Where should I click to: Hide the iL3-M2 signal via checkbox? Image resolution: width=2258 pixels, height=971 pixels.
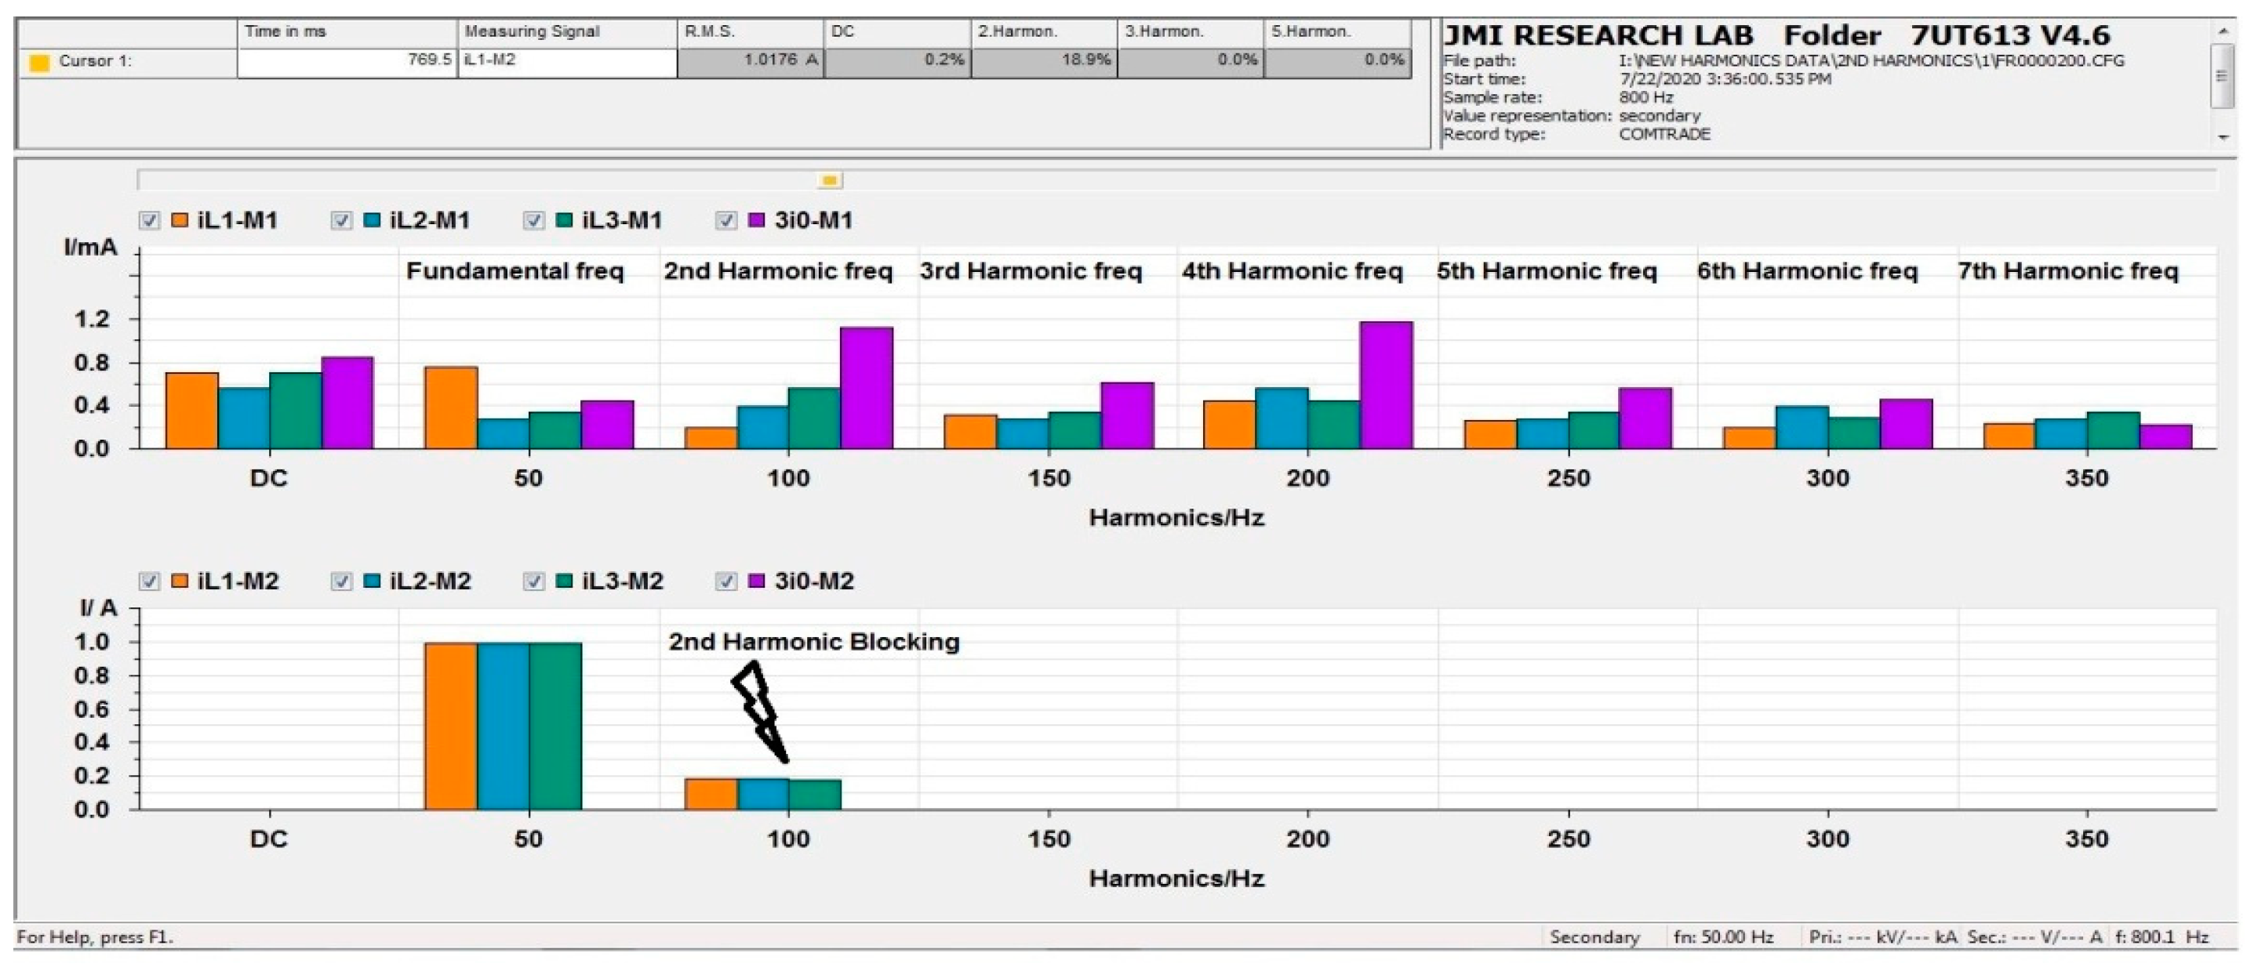coord(534,582)
